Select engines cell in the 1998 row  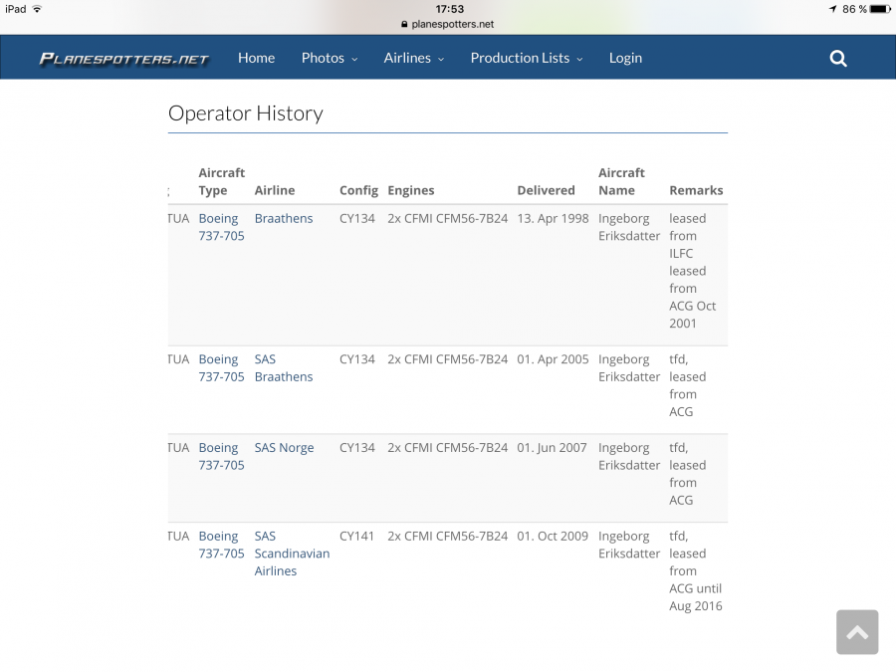pos(447,218)
